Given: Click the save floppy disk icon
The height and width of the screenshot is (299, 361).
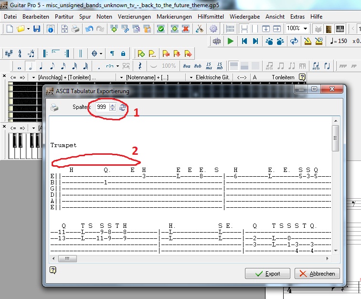Looking at the screenshot, I should pyautogui.click(x=37, y=29).
